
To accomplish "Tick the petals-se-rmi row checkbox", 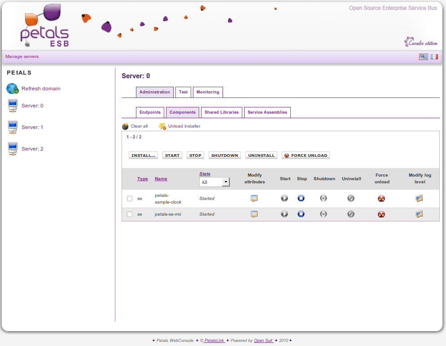I will (x=130, y=214).
